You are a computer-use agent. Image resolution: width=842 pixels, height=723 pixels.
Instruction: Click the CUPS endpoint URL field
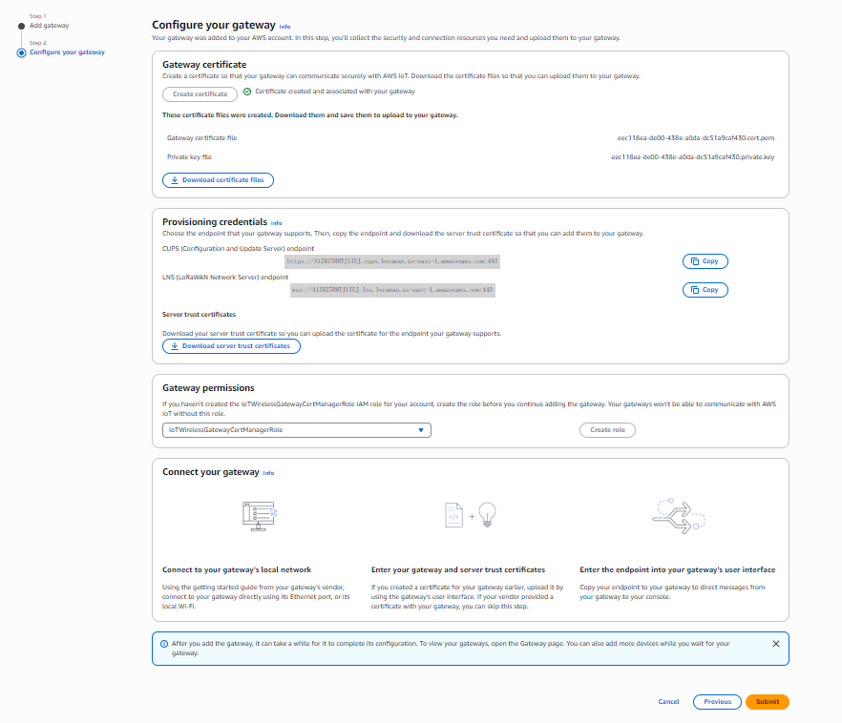coord(392,260)
